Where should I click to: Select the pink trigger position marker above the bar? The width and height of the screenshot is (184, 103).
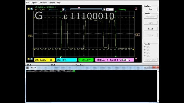[79, 8]
